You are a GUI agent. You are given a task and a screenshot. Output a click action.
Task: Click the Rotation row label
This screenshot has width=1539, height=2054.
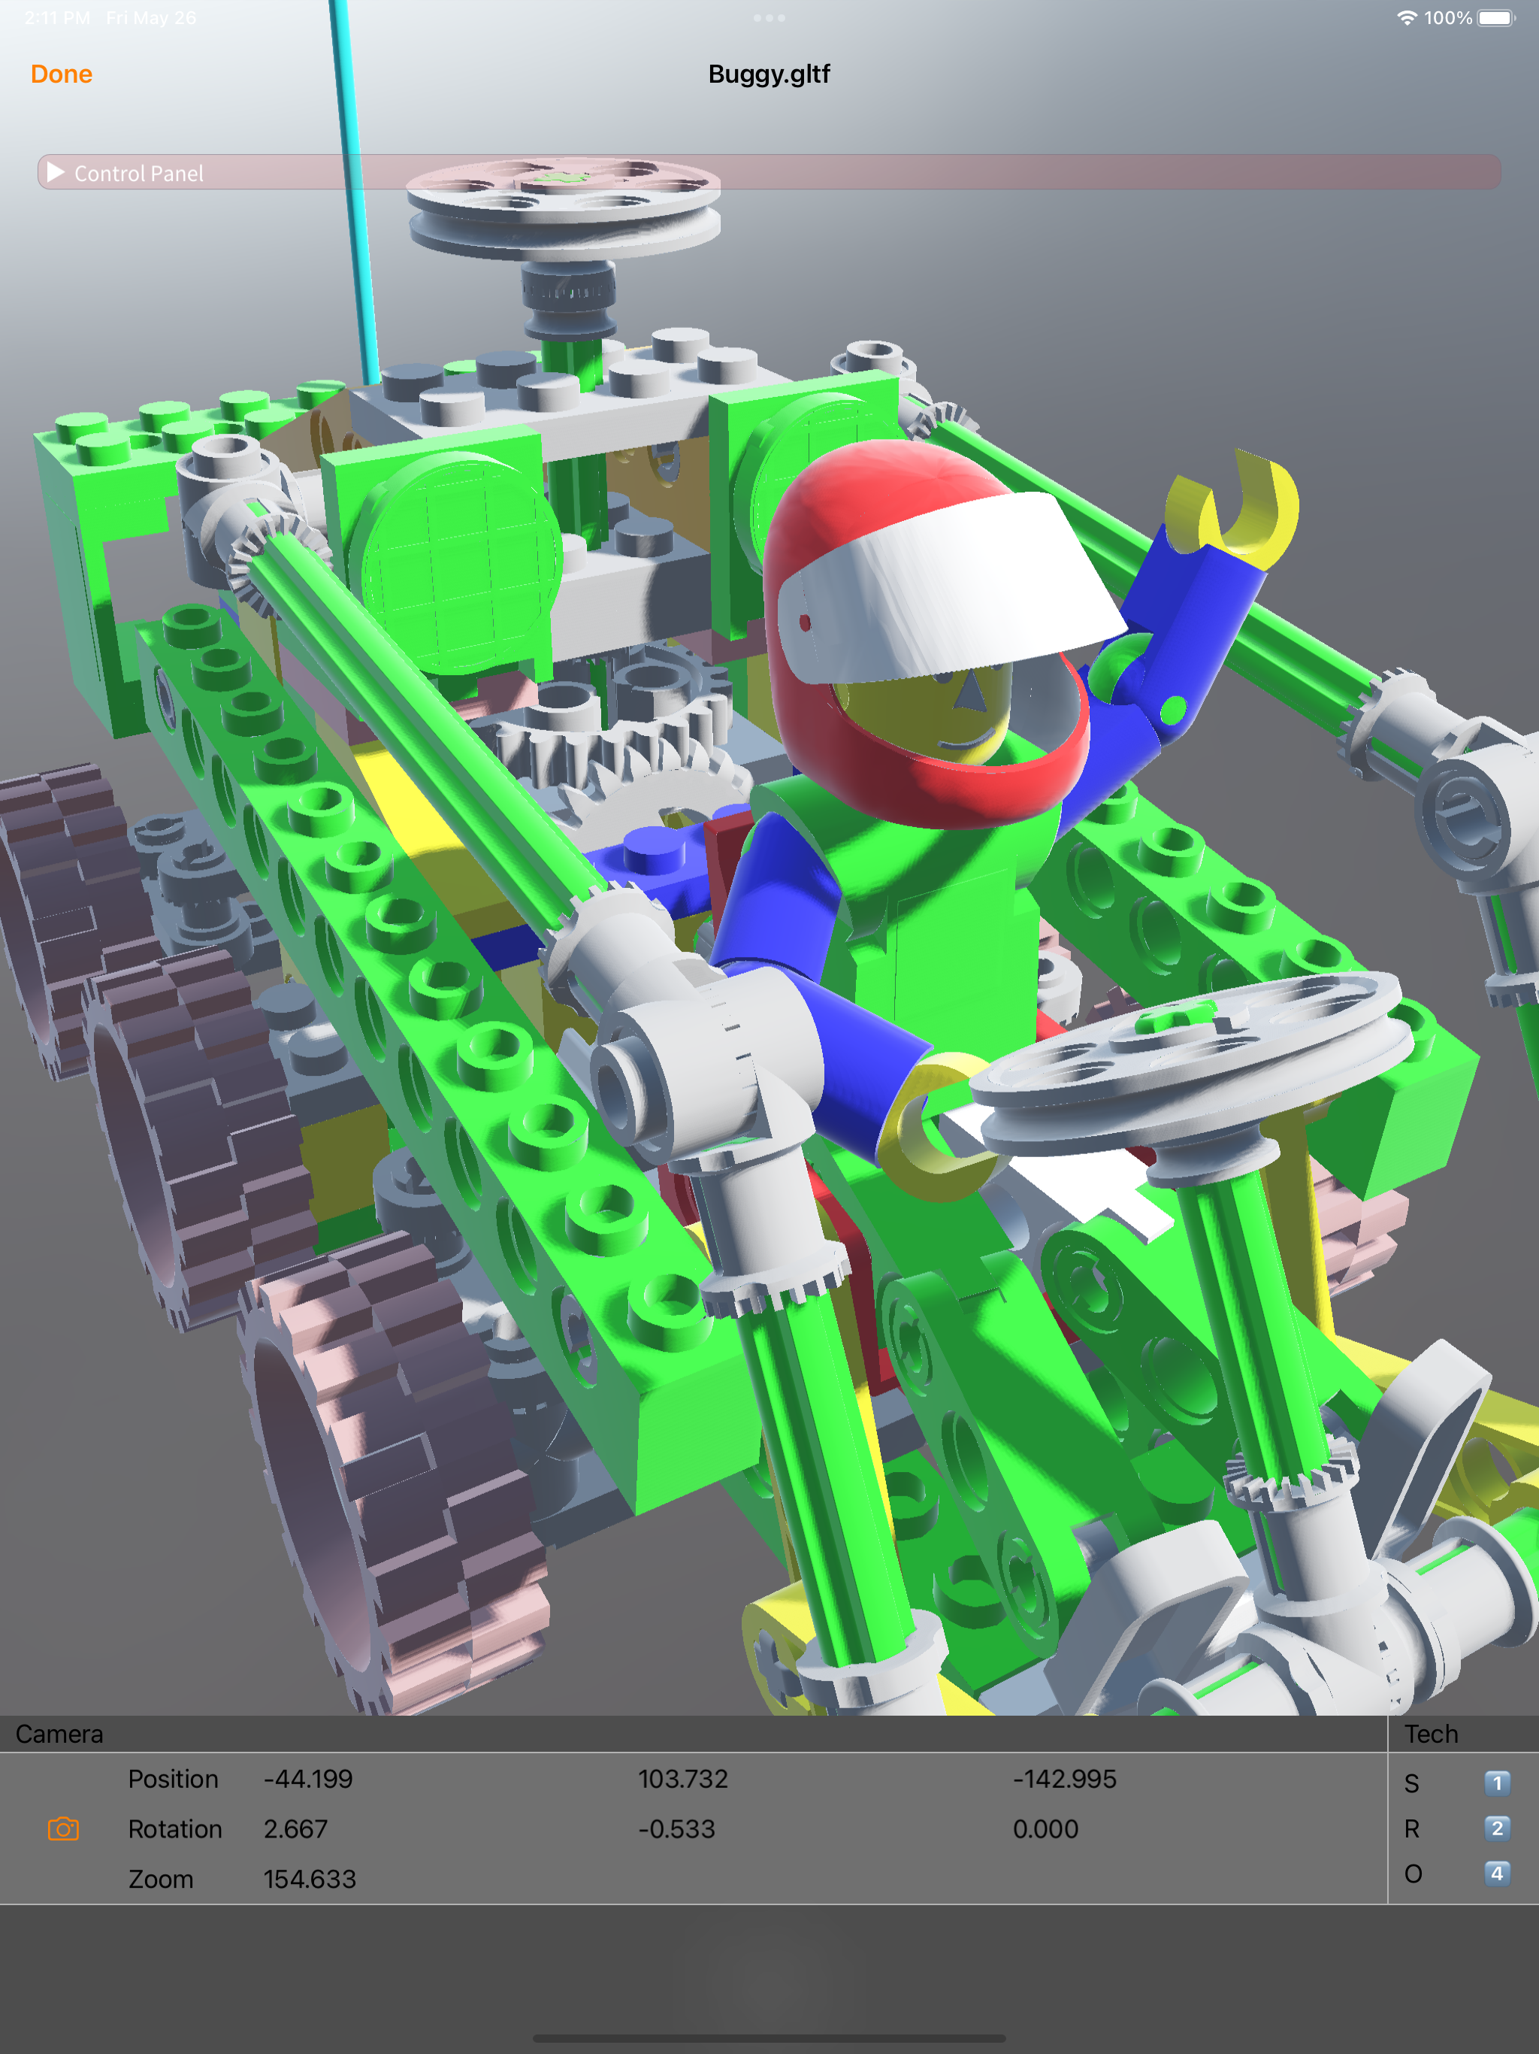[175, 1829]
